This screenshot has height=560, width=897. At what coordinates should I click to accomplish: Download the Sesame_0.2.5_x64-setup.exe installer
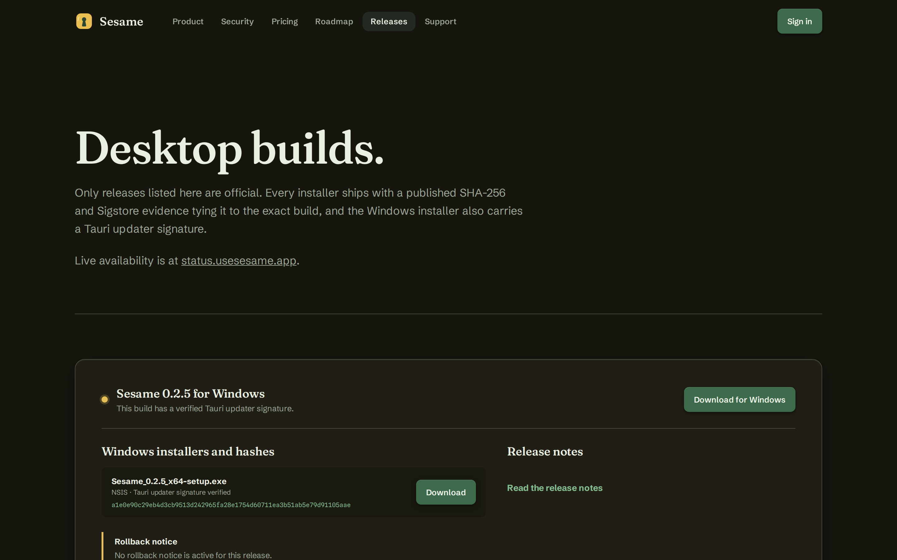(445, 492)
